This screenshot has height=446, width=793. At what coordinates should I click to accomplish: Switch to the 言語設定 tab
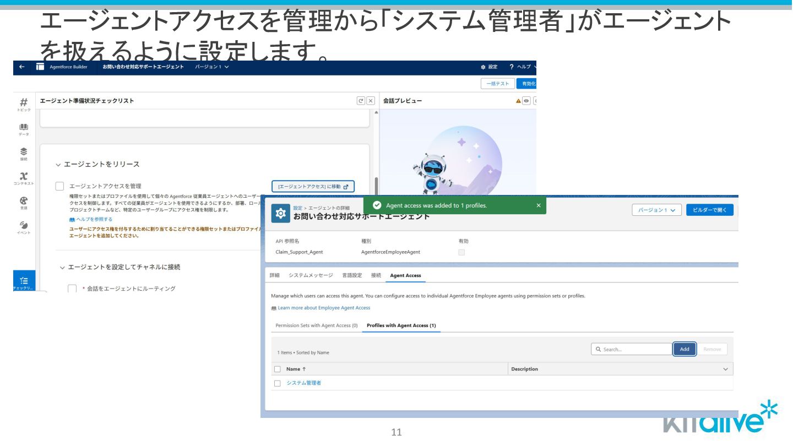[x=352, y=275]
